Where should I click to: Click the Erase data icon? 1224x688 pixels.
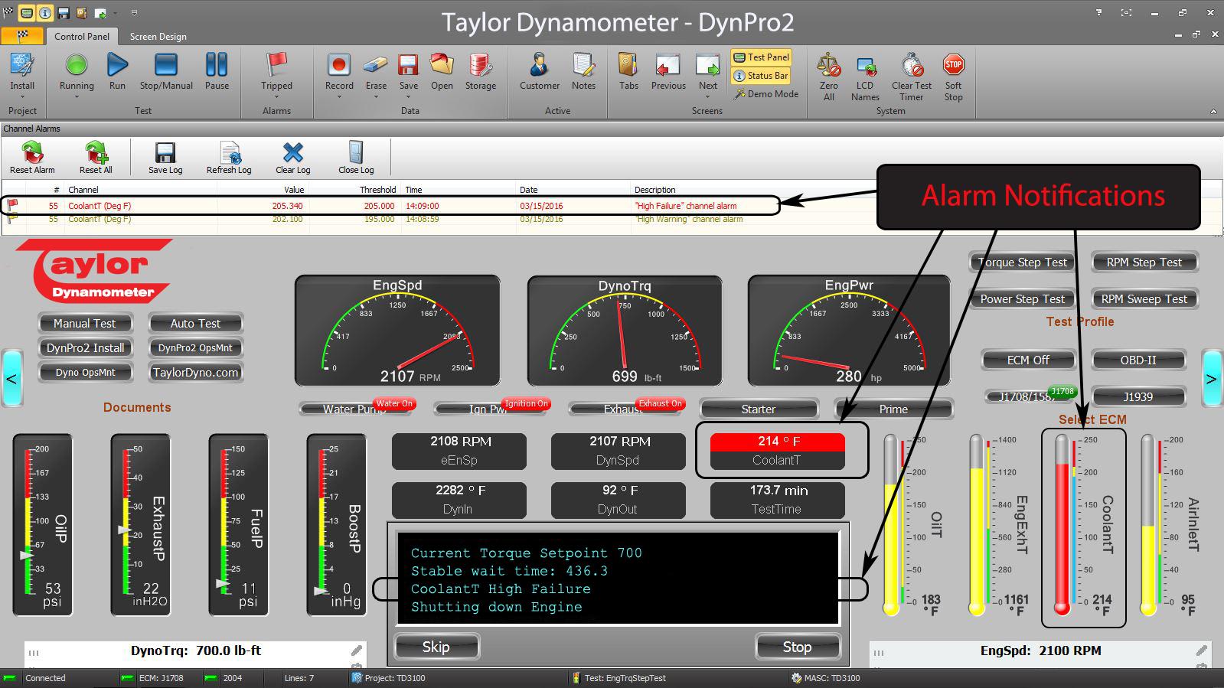376,65
